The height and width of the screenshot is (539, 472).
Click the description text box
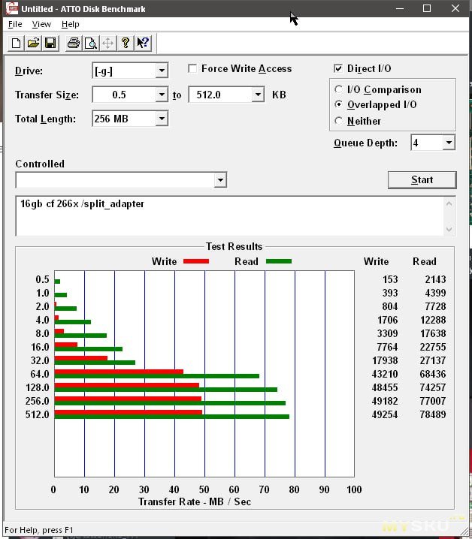(x=229, y=215)
